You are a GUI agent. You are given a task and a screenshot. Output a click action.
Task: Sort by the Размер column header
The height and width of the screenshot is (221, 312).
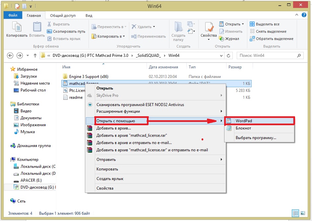(x=235, y=67)
